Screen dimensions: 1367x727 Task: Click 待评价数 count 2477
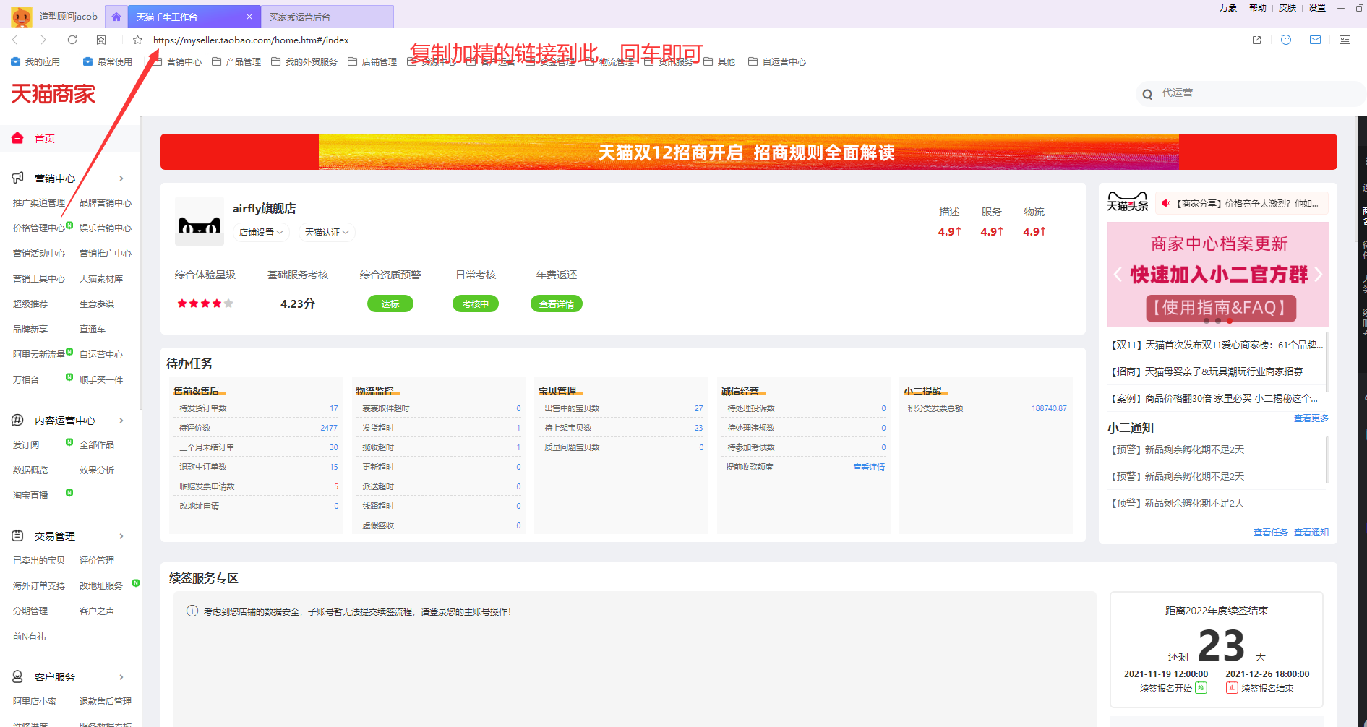pyautogui.click(x=329, y=428)
